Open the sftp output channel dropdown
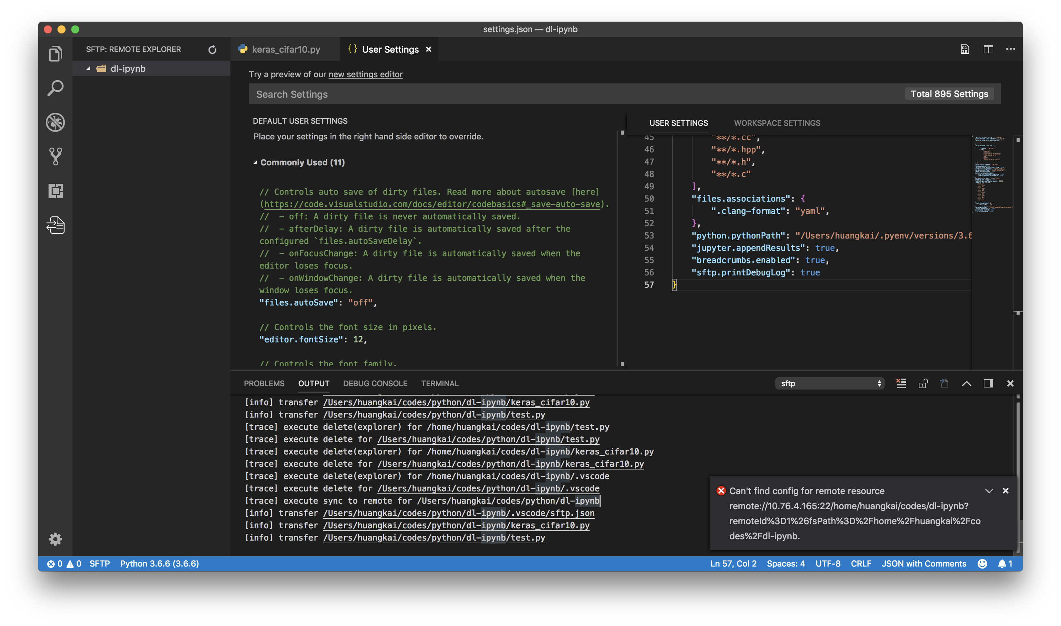 pyautogui.click(x=829, y=383)
